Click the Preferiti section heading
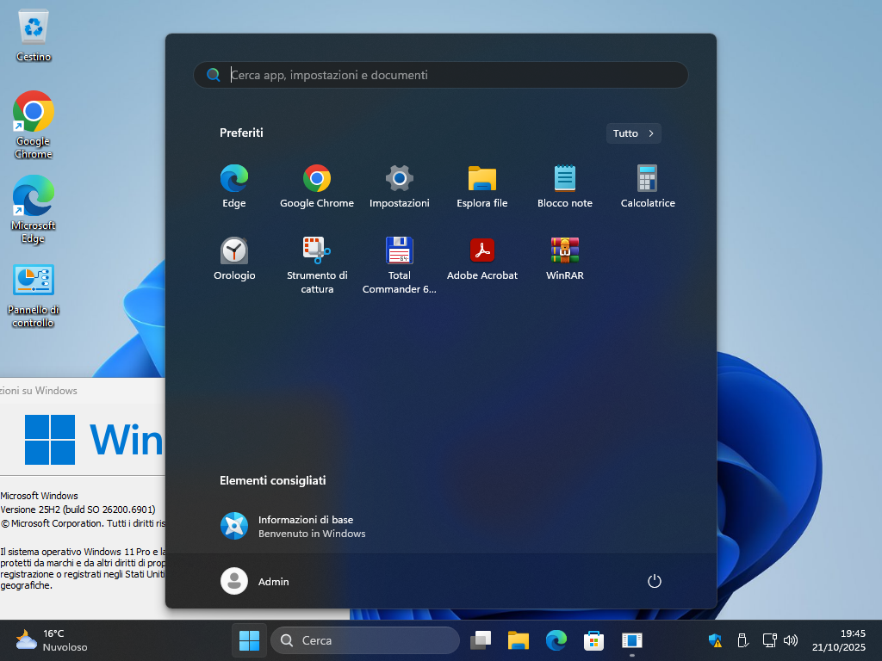The height and width of the screenshot is (661, 882). click(241, 133)
